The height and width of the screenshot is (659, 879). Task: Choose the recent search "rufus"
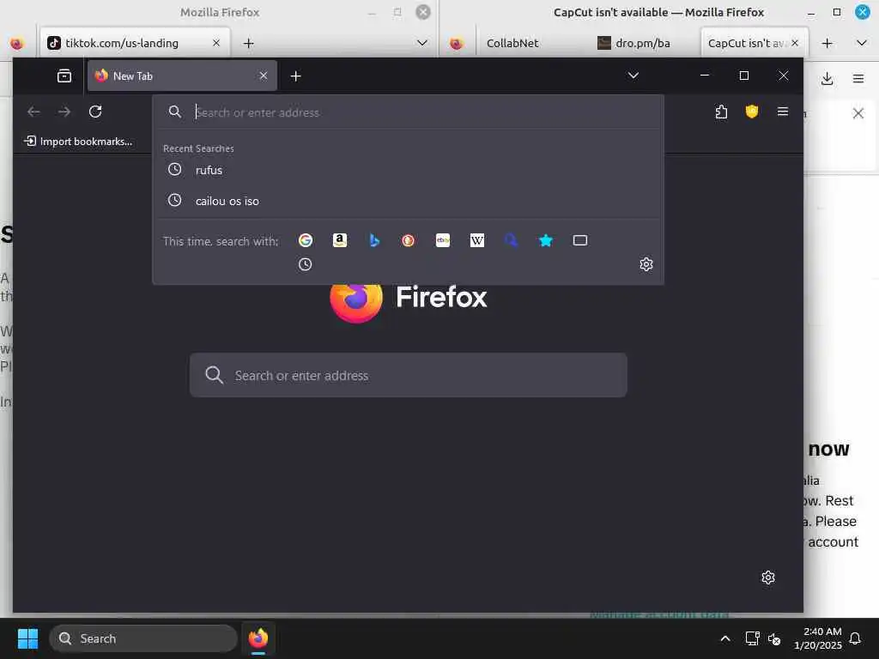pos(408,170)
